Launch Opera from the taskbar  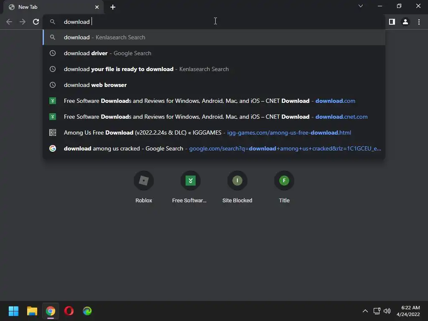(69, 311)
